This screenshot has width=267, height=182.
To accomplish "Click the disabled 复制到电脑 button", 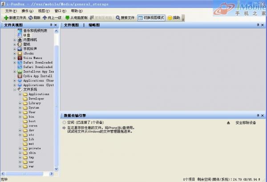I will click(x=101, y=18).
